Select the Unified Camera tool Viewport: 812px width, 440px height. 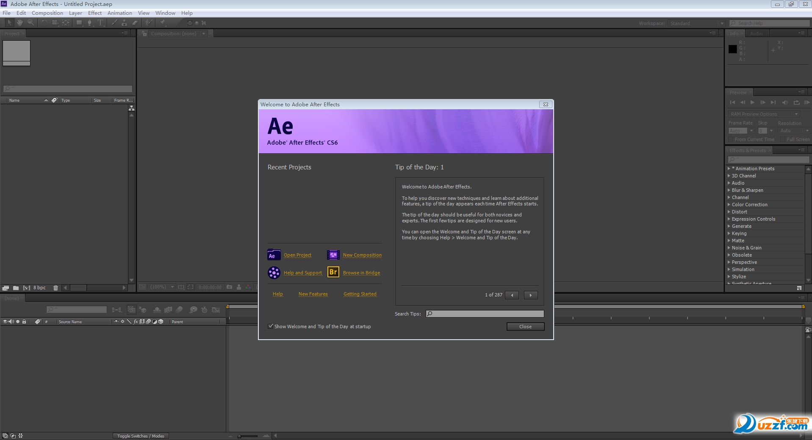(55, 22)
